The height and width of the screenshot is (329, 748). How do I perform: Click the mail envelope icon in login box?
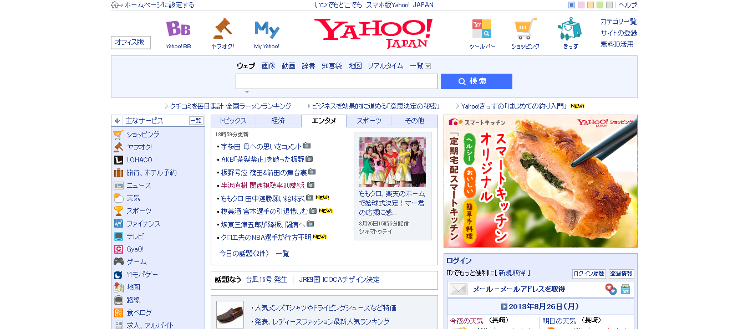click(458, 289)
